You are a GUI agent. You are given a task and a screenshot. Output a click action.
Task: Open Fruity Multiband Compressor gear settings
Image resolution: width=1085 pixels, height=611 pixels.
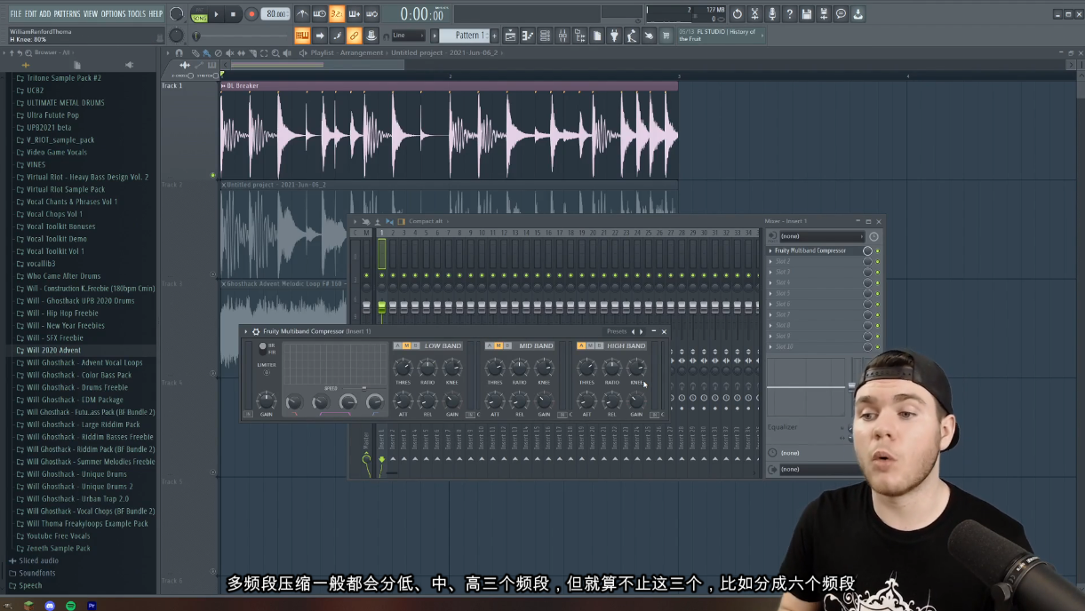(256, 331)
